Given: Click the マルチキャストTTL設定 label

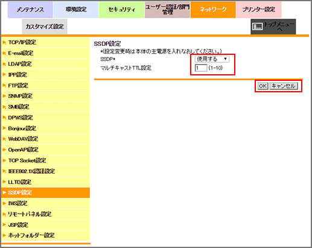Looking at the screenshot, I should tap(126, 68).
